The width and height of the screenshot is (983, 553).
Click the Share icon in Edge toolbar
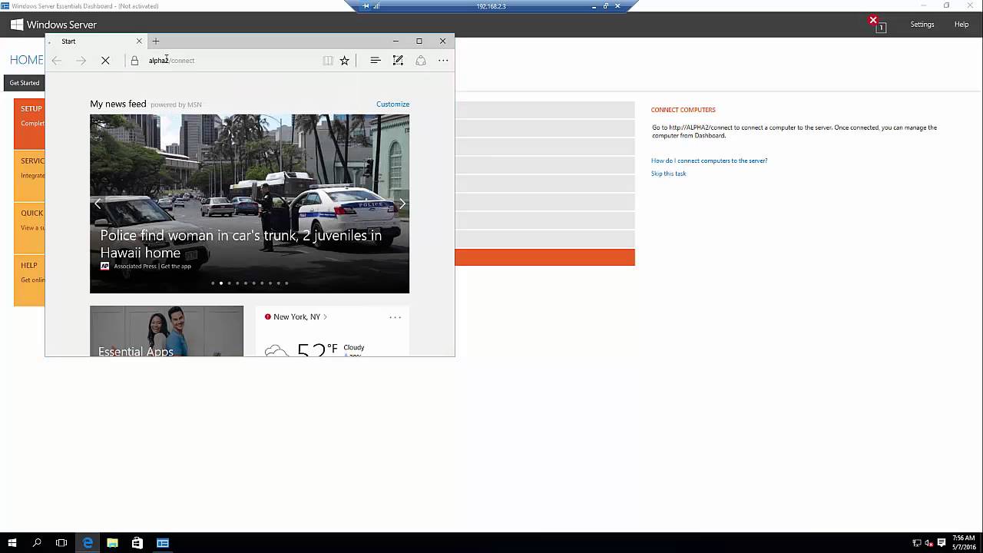(421, 61)
